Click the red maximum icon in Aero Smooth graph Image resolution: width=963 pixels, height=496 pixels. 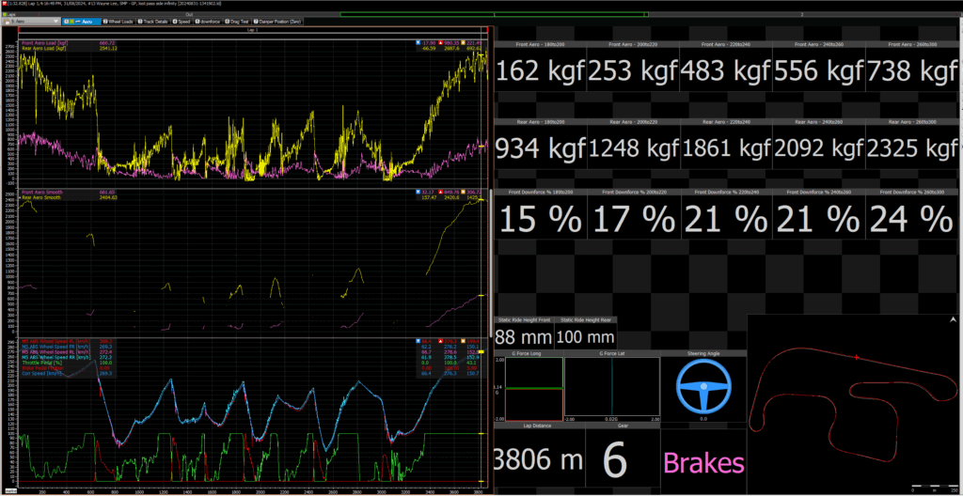439,192
